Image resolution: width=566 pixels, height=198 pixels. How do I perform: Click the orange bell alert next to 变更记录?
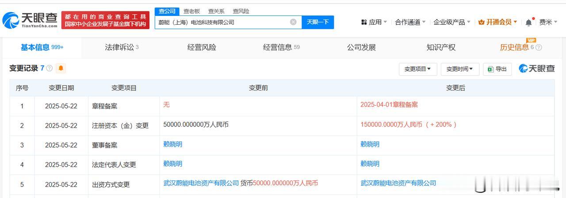tap(61, 68)
